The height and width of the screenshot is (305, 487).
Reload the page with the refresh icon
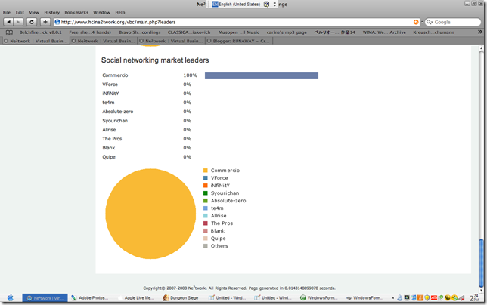click(32, 22)
